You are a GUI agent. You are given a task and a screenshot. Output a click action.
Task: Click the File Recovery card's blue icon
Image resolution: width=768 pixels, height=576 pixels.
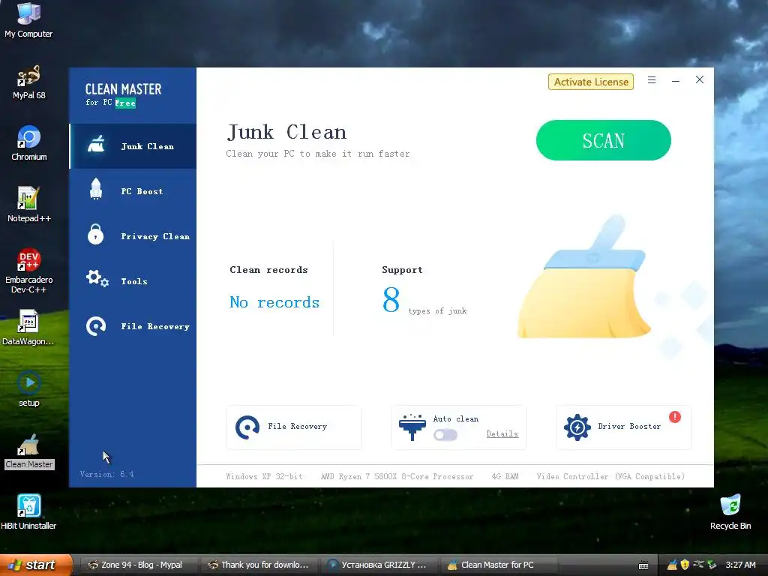point(247,427)
